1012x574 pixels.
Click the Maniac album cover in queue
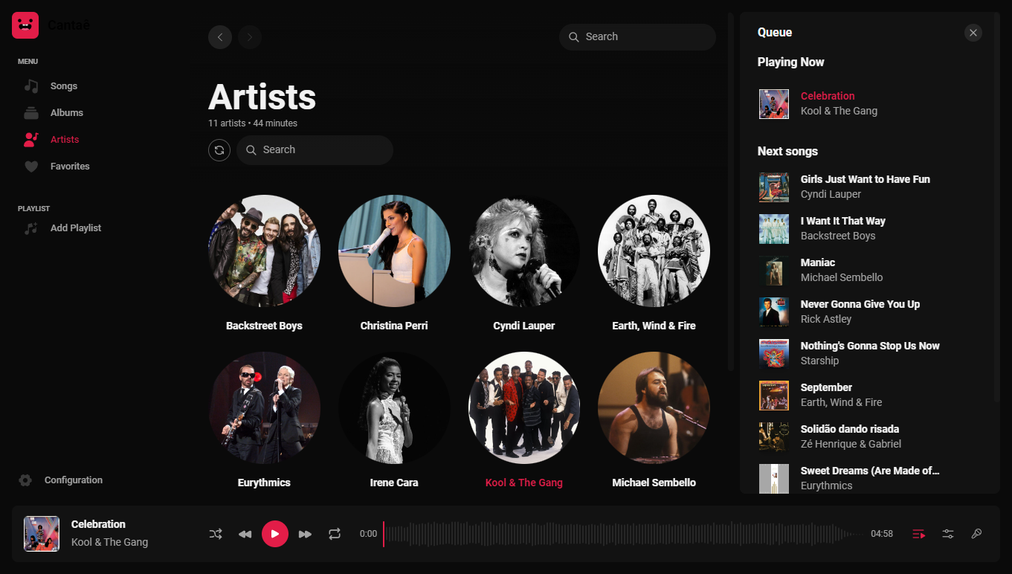774,271
